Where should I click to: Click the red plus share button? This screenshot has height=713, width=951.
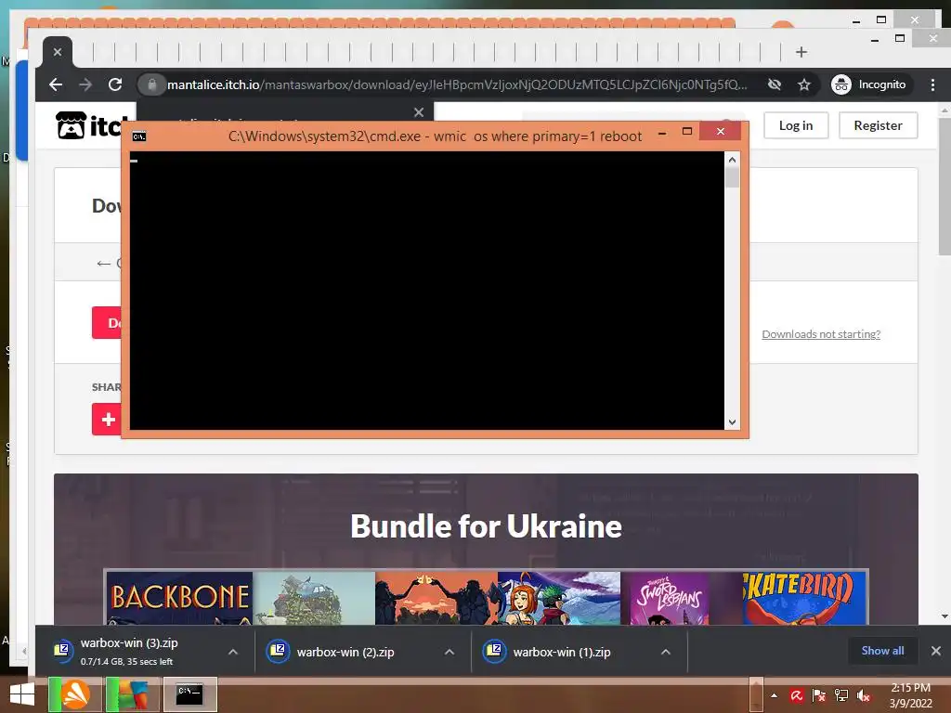(108, 420)
